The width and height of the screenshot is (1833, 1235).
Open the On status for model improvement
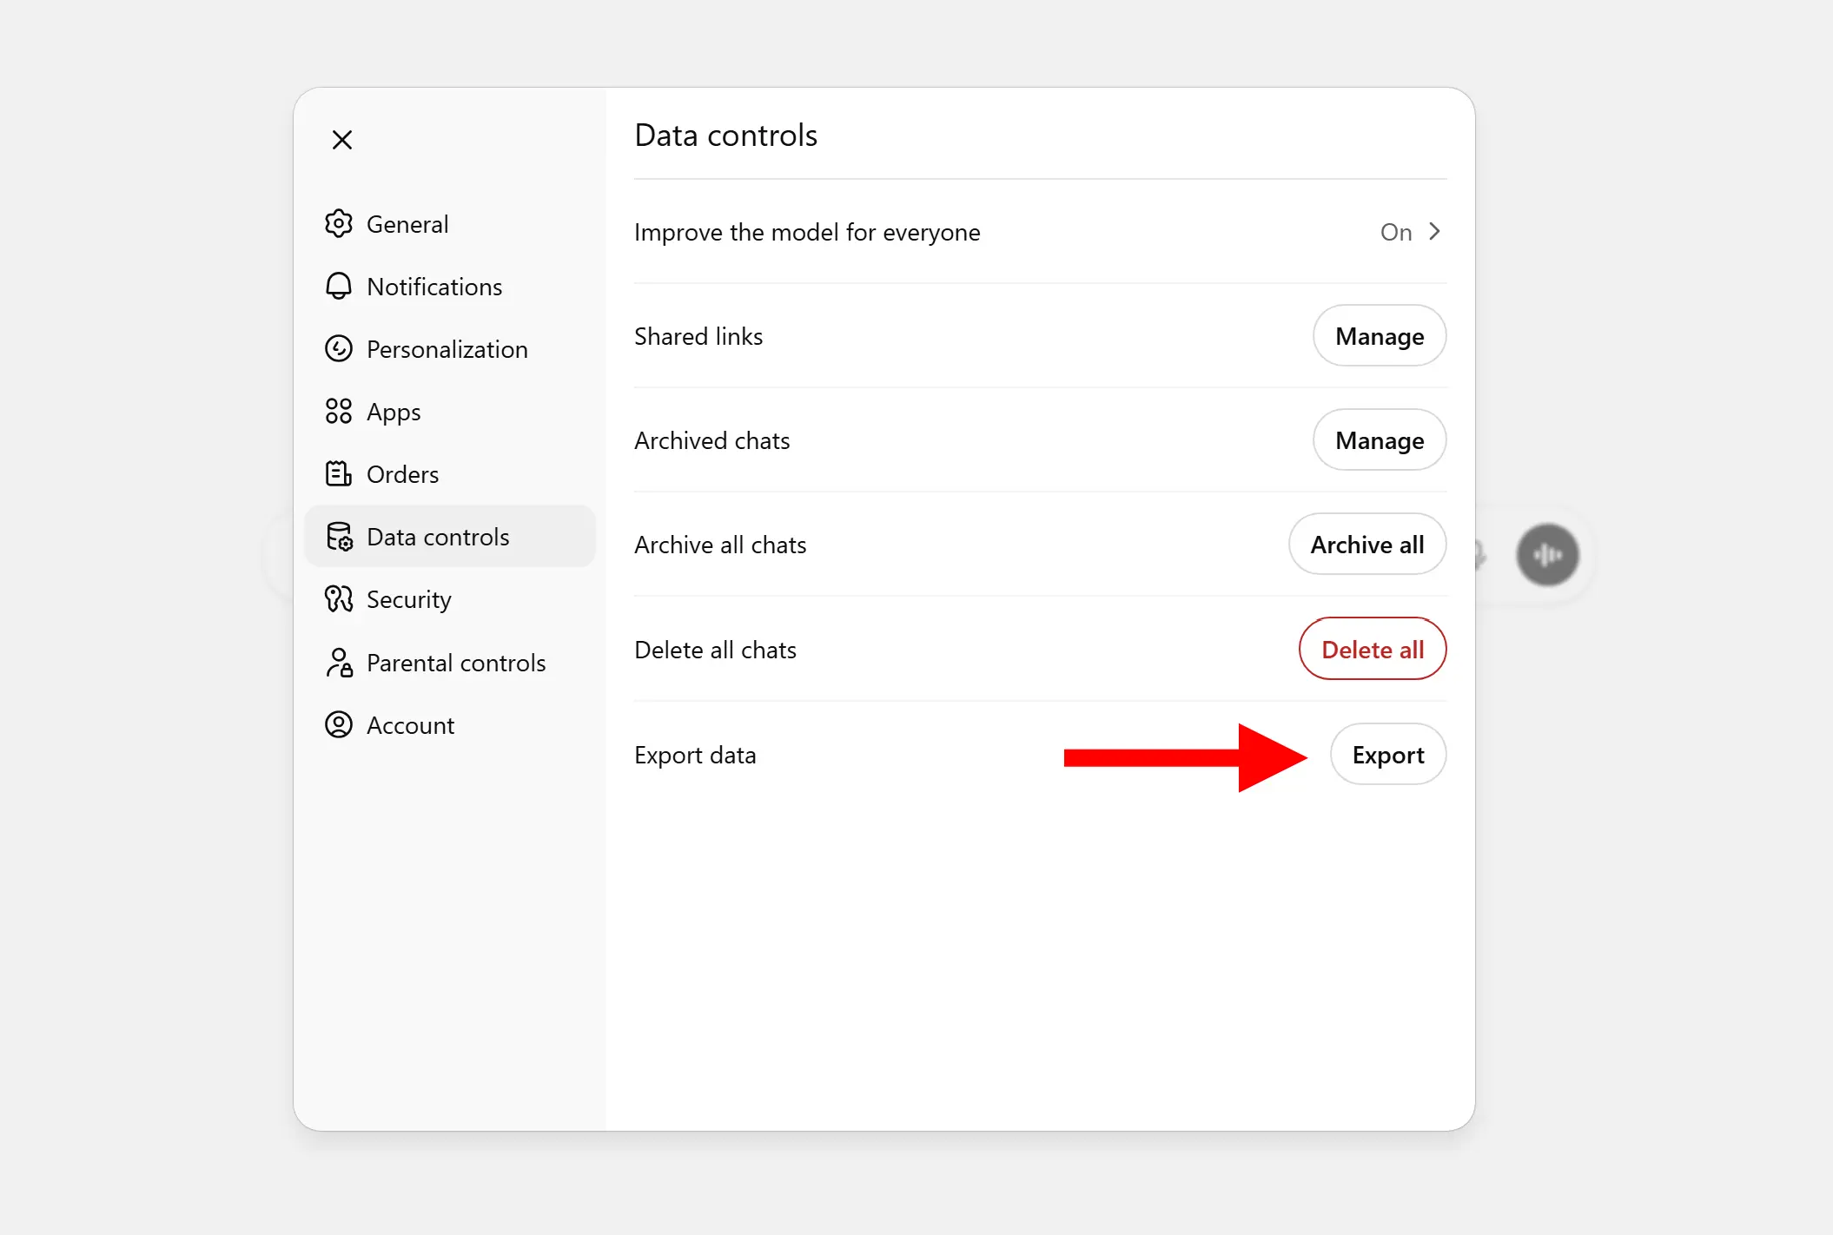(x=1395, y=232)
